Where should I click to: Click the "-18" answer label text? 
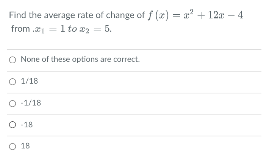[x=27, y=124]
